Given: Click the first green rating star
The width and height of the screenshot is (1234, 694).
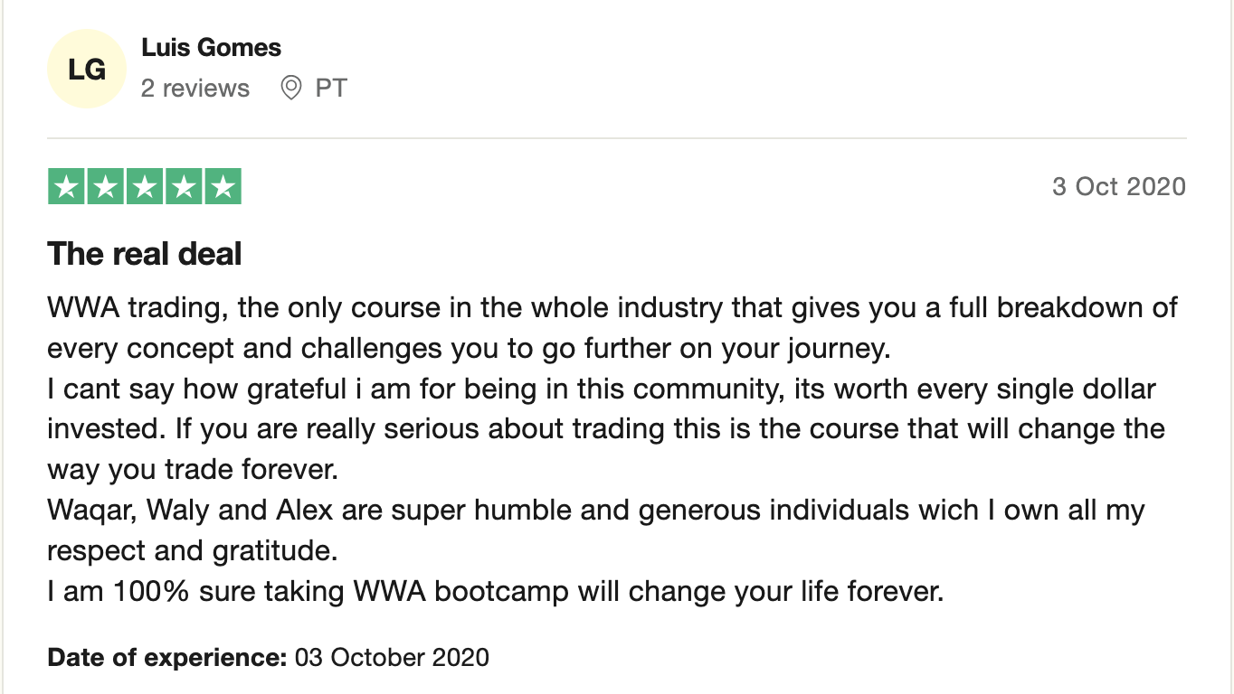Looking at the screenshot, I should tap(65, 187).
